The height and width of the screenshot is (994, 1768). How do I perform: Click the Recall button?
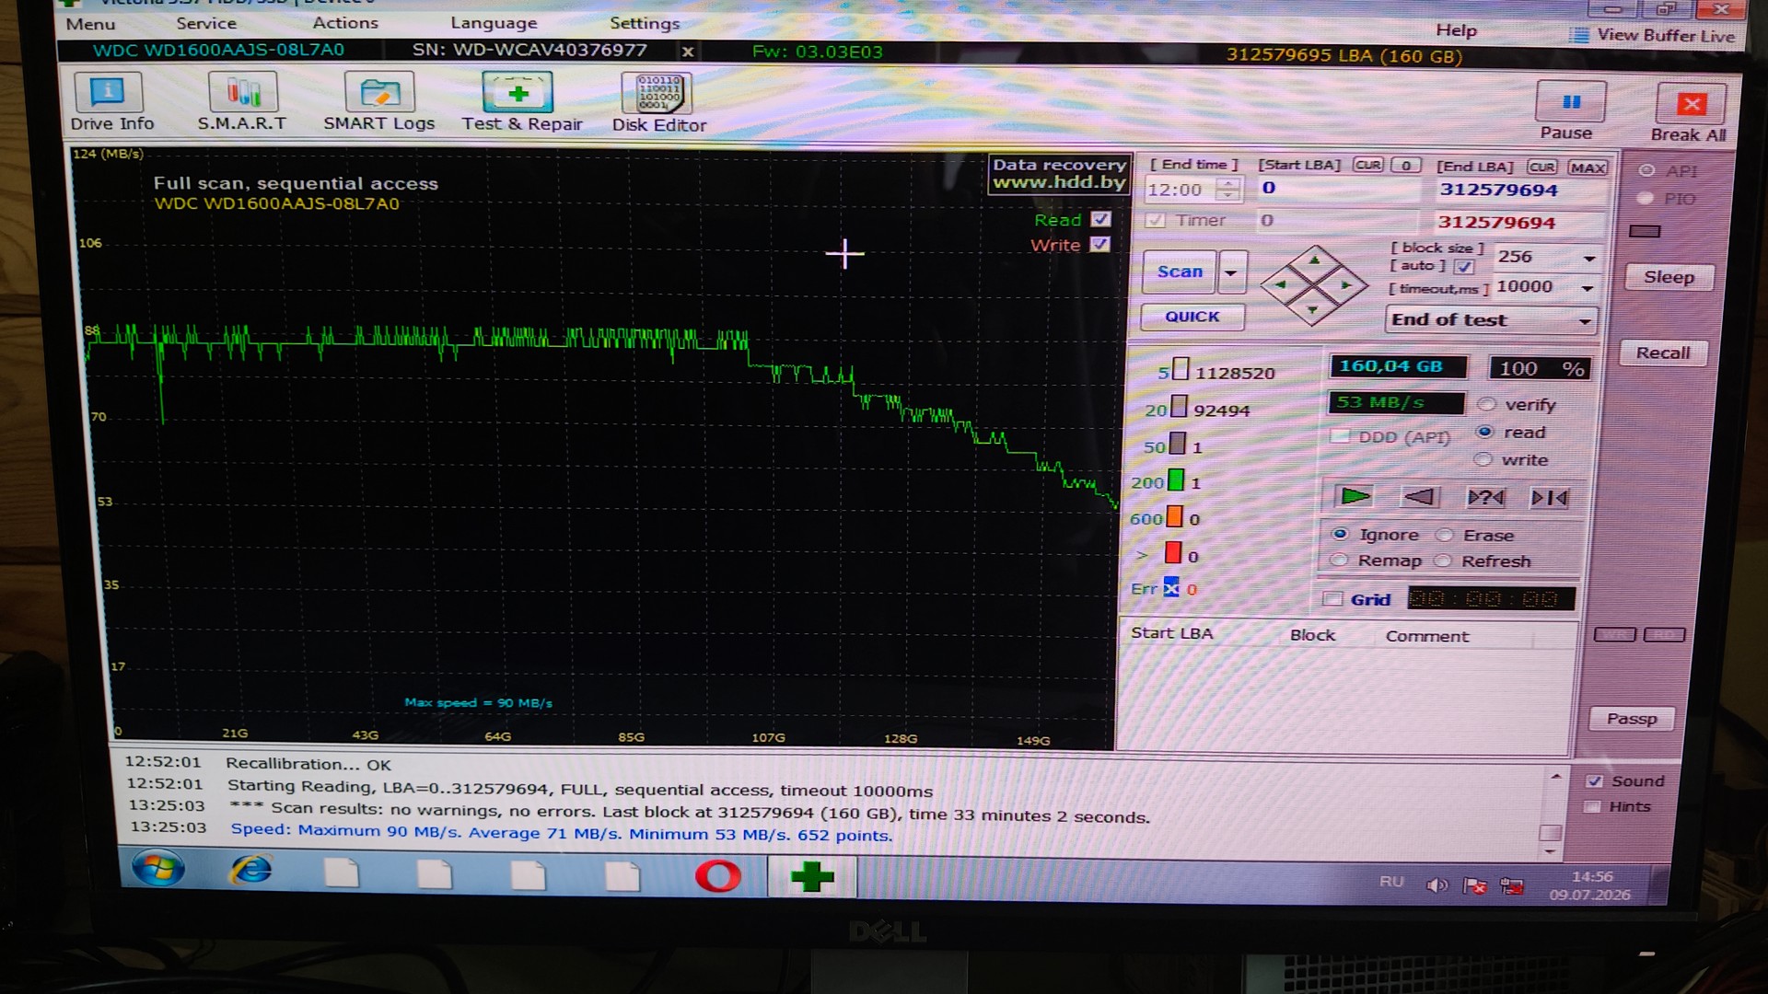tap(1662, 353)
